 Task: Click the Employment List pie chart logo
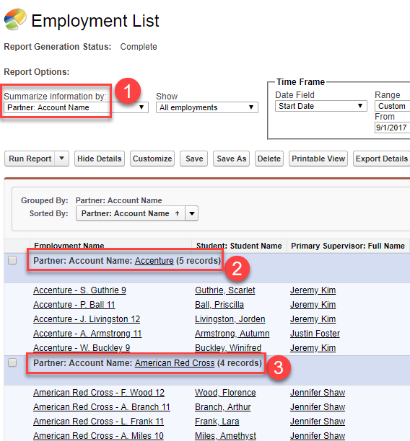[x=15, y=19]
